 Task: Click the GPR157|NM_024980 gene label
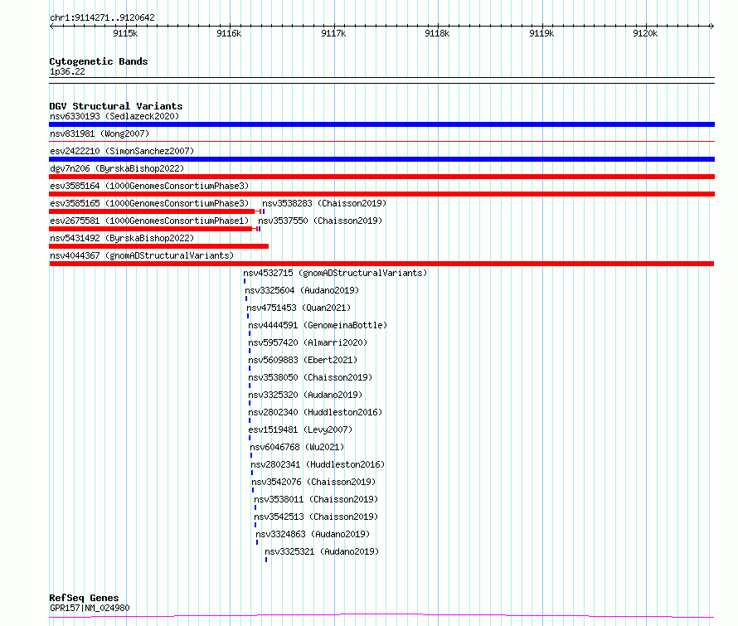click(90, 608)
